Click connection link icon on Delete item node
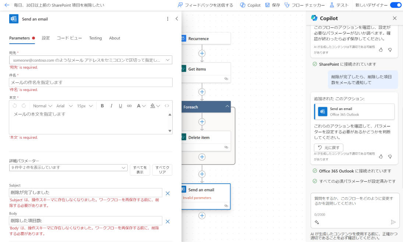 point(226,147)
